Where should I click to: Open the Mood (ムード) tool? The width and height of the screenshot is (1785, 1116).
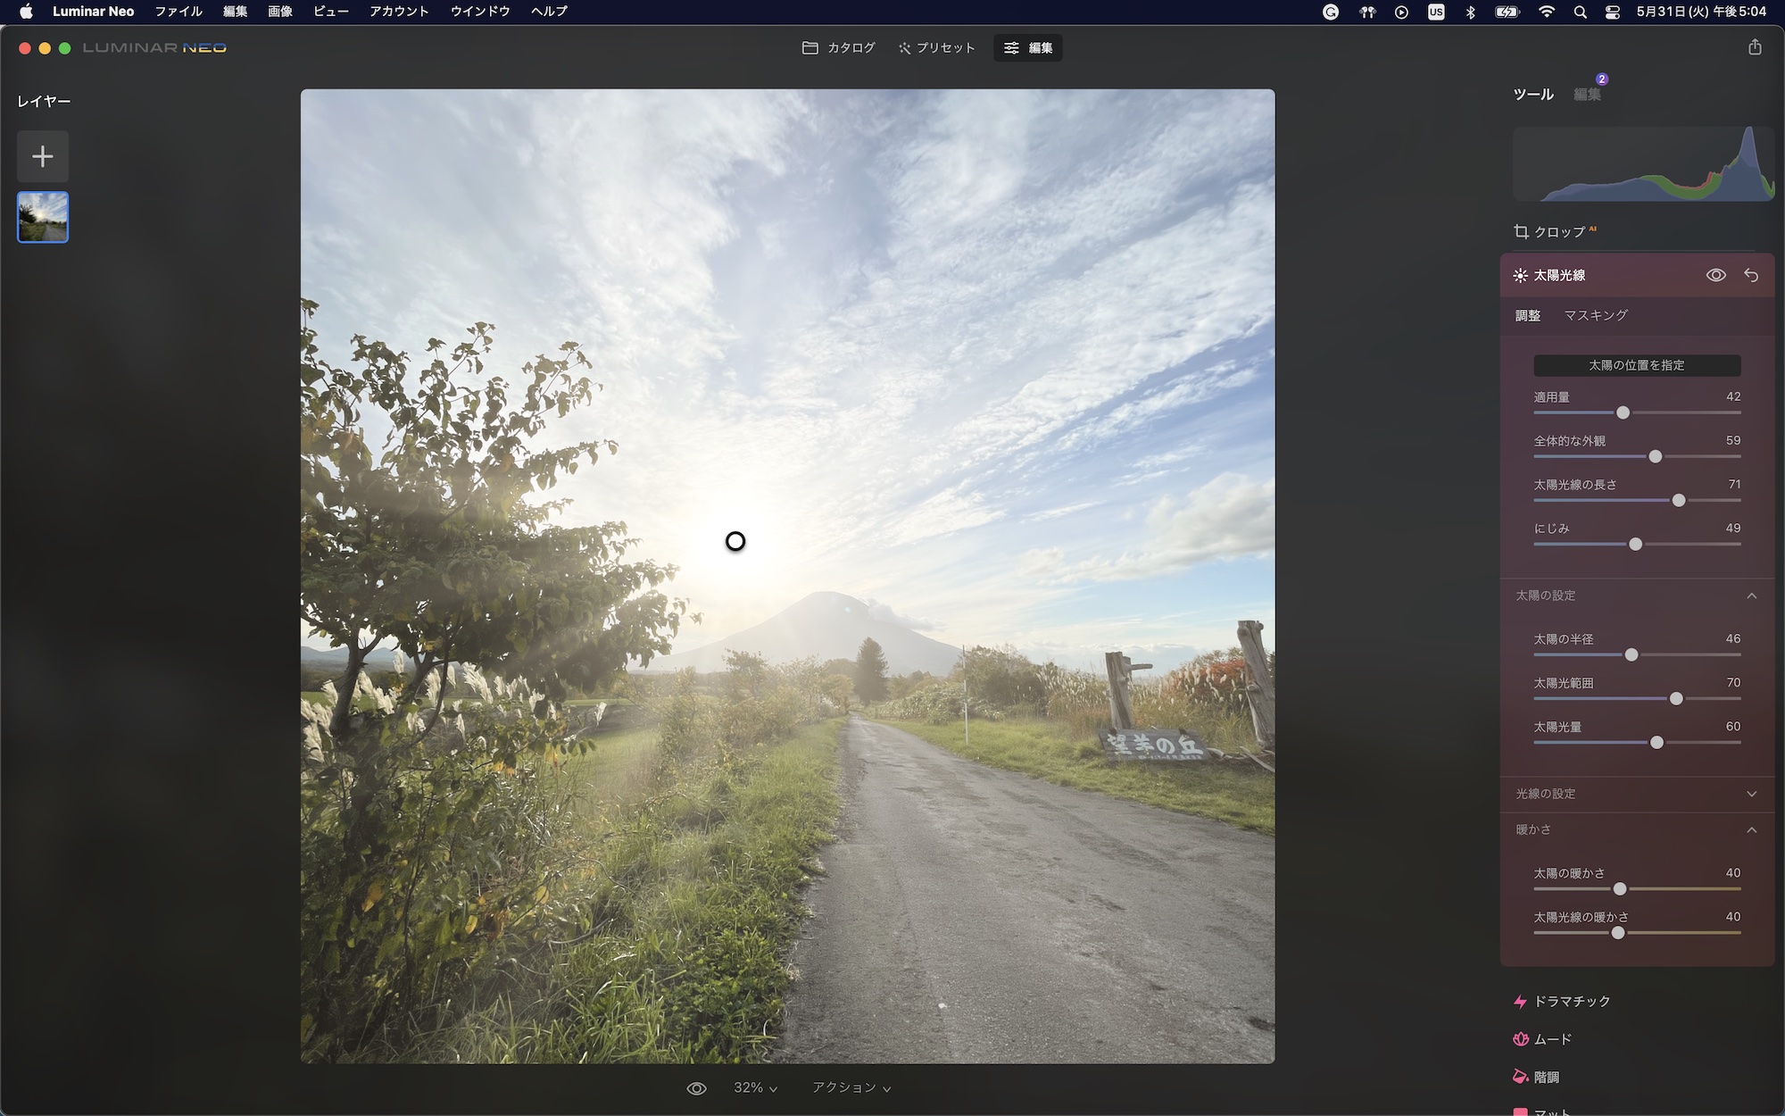coord(1551,1039)
